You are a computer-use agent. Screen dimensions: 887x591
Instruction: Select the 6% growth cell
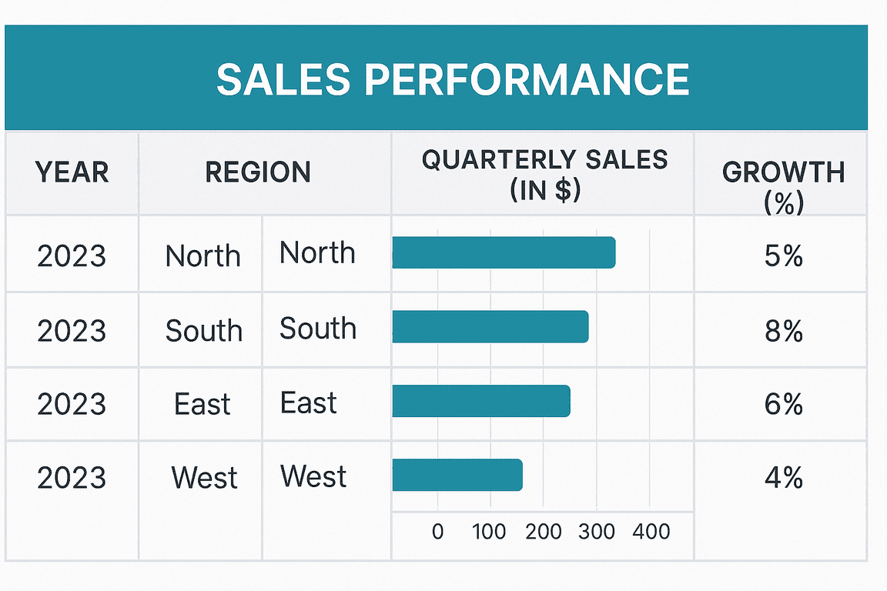tap(784, 404)
